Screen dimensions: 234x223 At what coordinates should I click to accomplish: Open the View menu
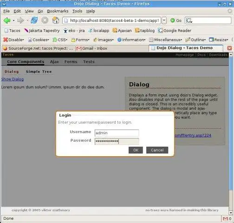tap(29, 11)
